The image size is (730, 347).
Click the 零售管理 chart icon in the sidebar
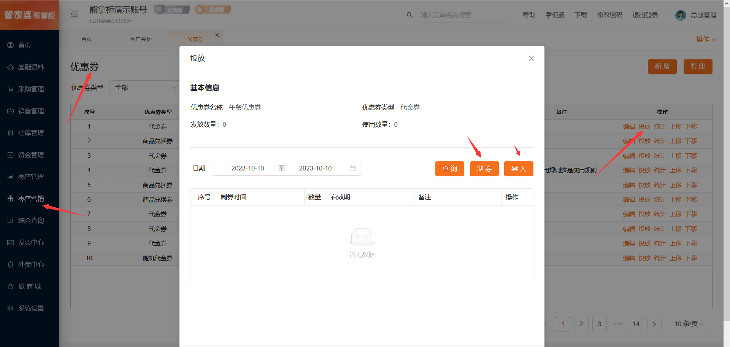tap(10, 177)
